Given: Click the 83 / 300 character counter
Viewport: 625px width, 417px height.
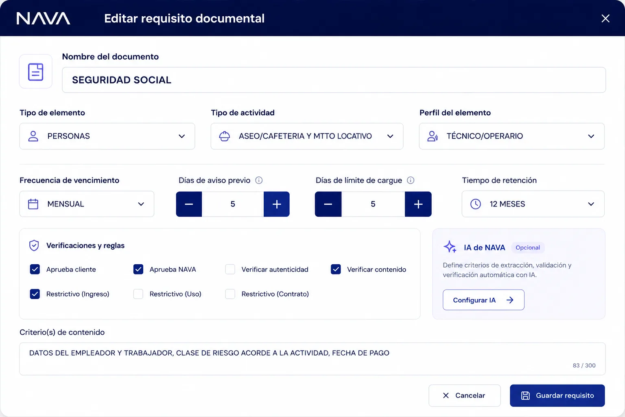Looking at the screenshot, I should (584, 365).
